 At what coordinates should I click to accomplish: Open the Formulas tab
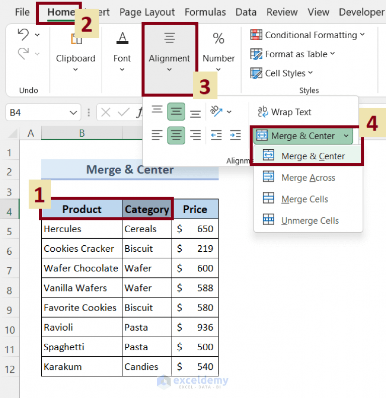click(205, 12)
